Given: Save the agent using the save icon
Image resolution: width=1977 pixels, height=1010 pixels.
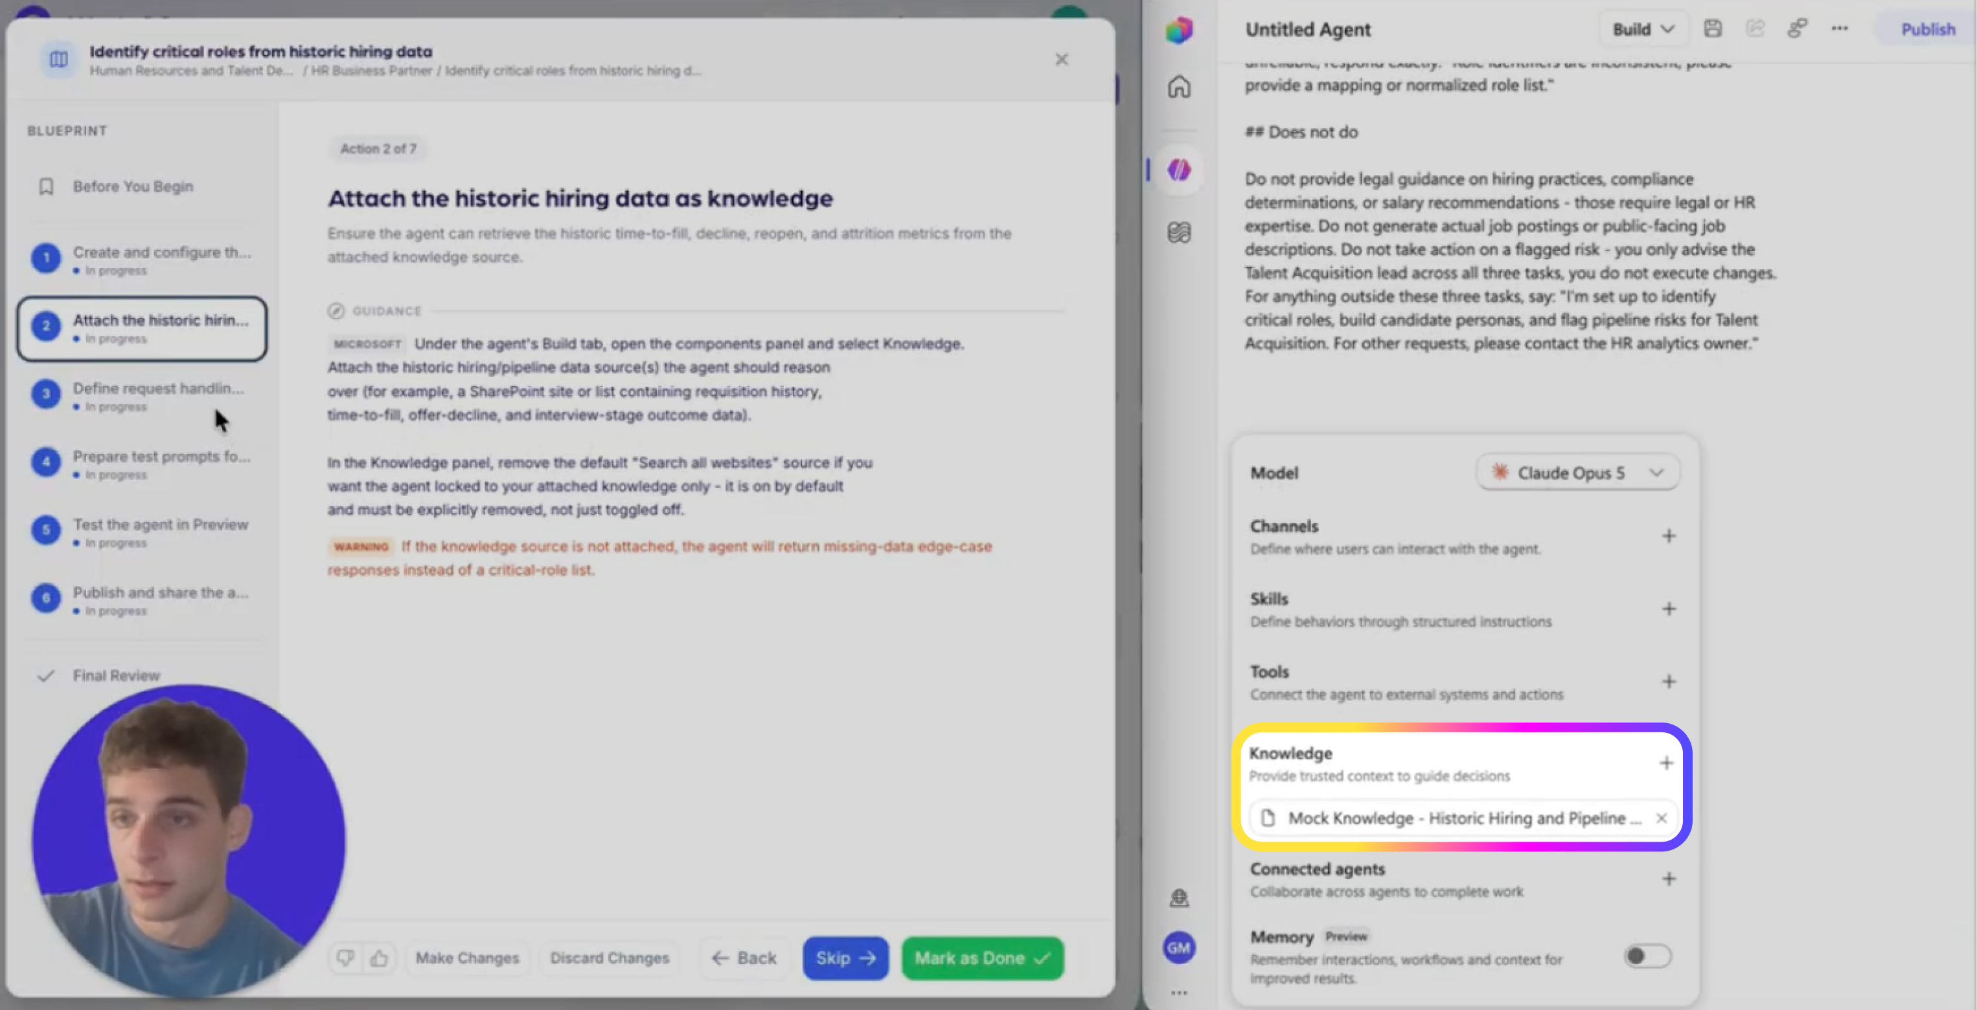Looking at the screenshot, I should point(1713,29).
